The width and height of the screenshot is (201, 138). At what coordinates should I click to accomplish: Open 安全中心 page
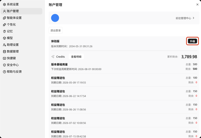(21, 65)
